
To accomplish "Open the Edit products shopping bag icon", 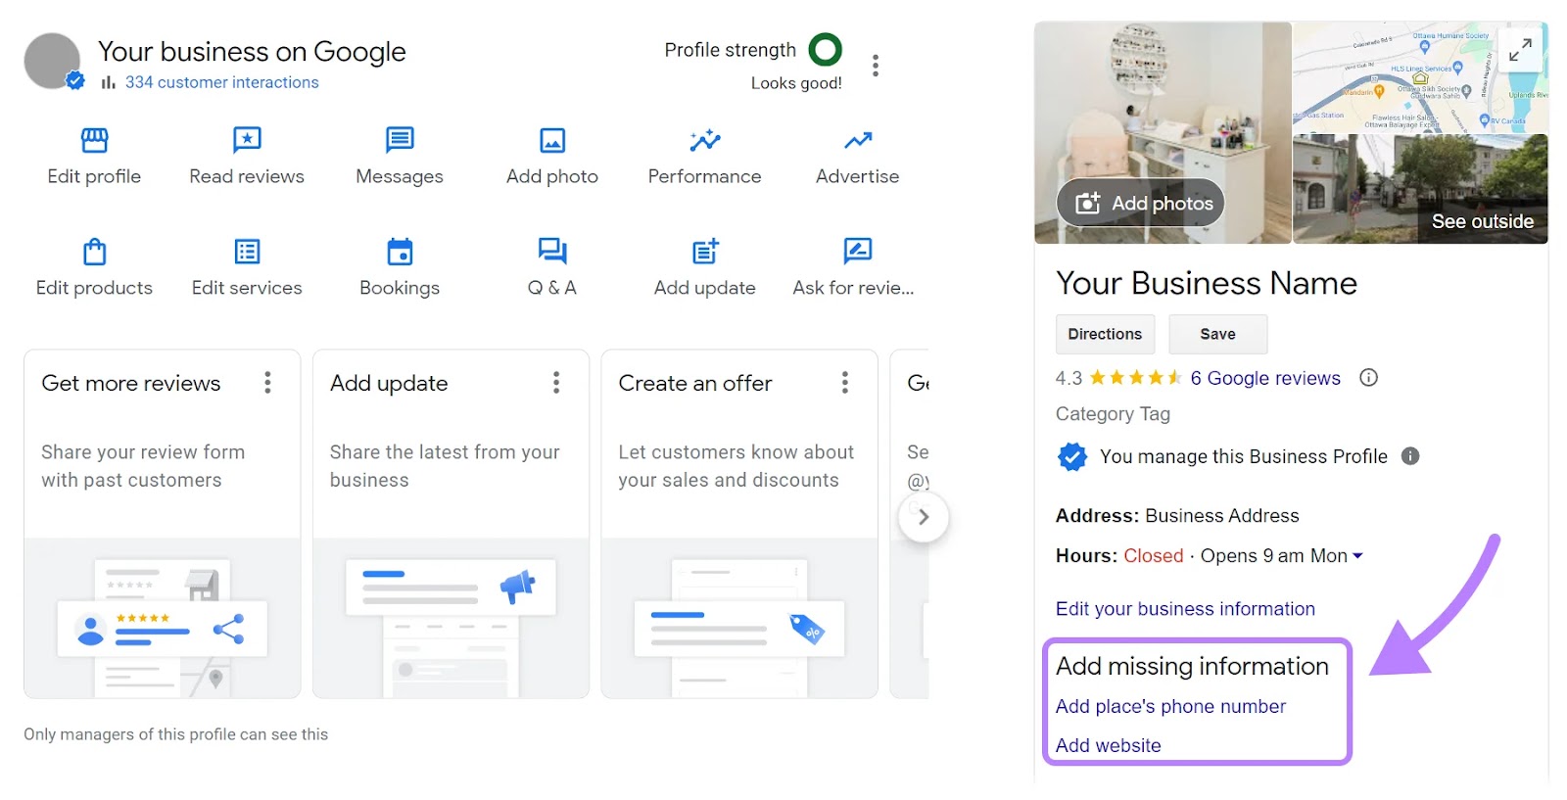I will pyautogui.click(x=94, y=252).
